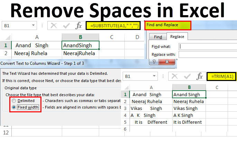Image resolution: width=237 pixels, height=142 pixels.
Task: Open Insert Function fx beside TRIM formula
Action: (x=200, y=76)
